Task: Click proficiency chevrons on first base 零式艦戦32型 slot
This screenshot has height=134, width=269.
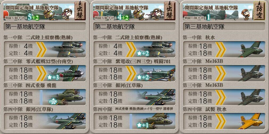Action: click(x=41, y=73)
